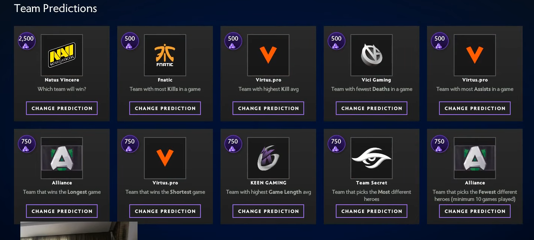Change prediction for Fewest different heroes
The image size is (534, 240).
pos(475,211)
